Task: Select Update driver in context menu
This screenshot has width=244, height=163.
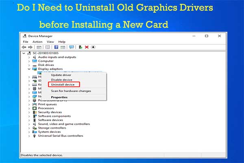Action: point(61,75)
